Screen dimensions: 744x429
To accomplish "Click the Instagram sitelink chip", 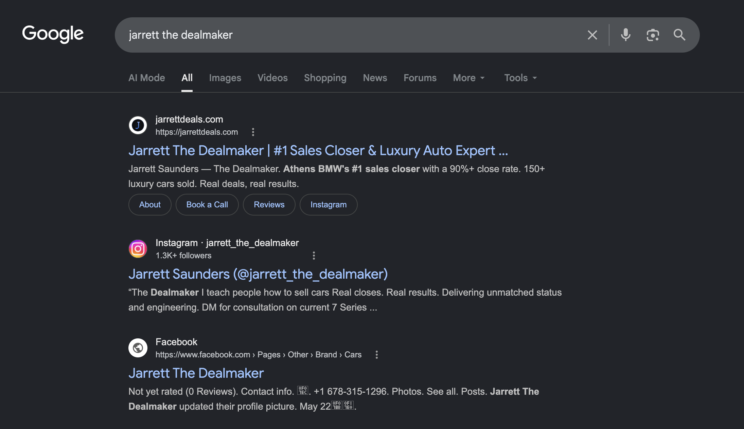I will pyautogui.click(x=329, y=205).
